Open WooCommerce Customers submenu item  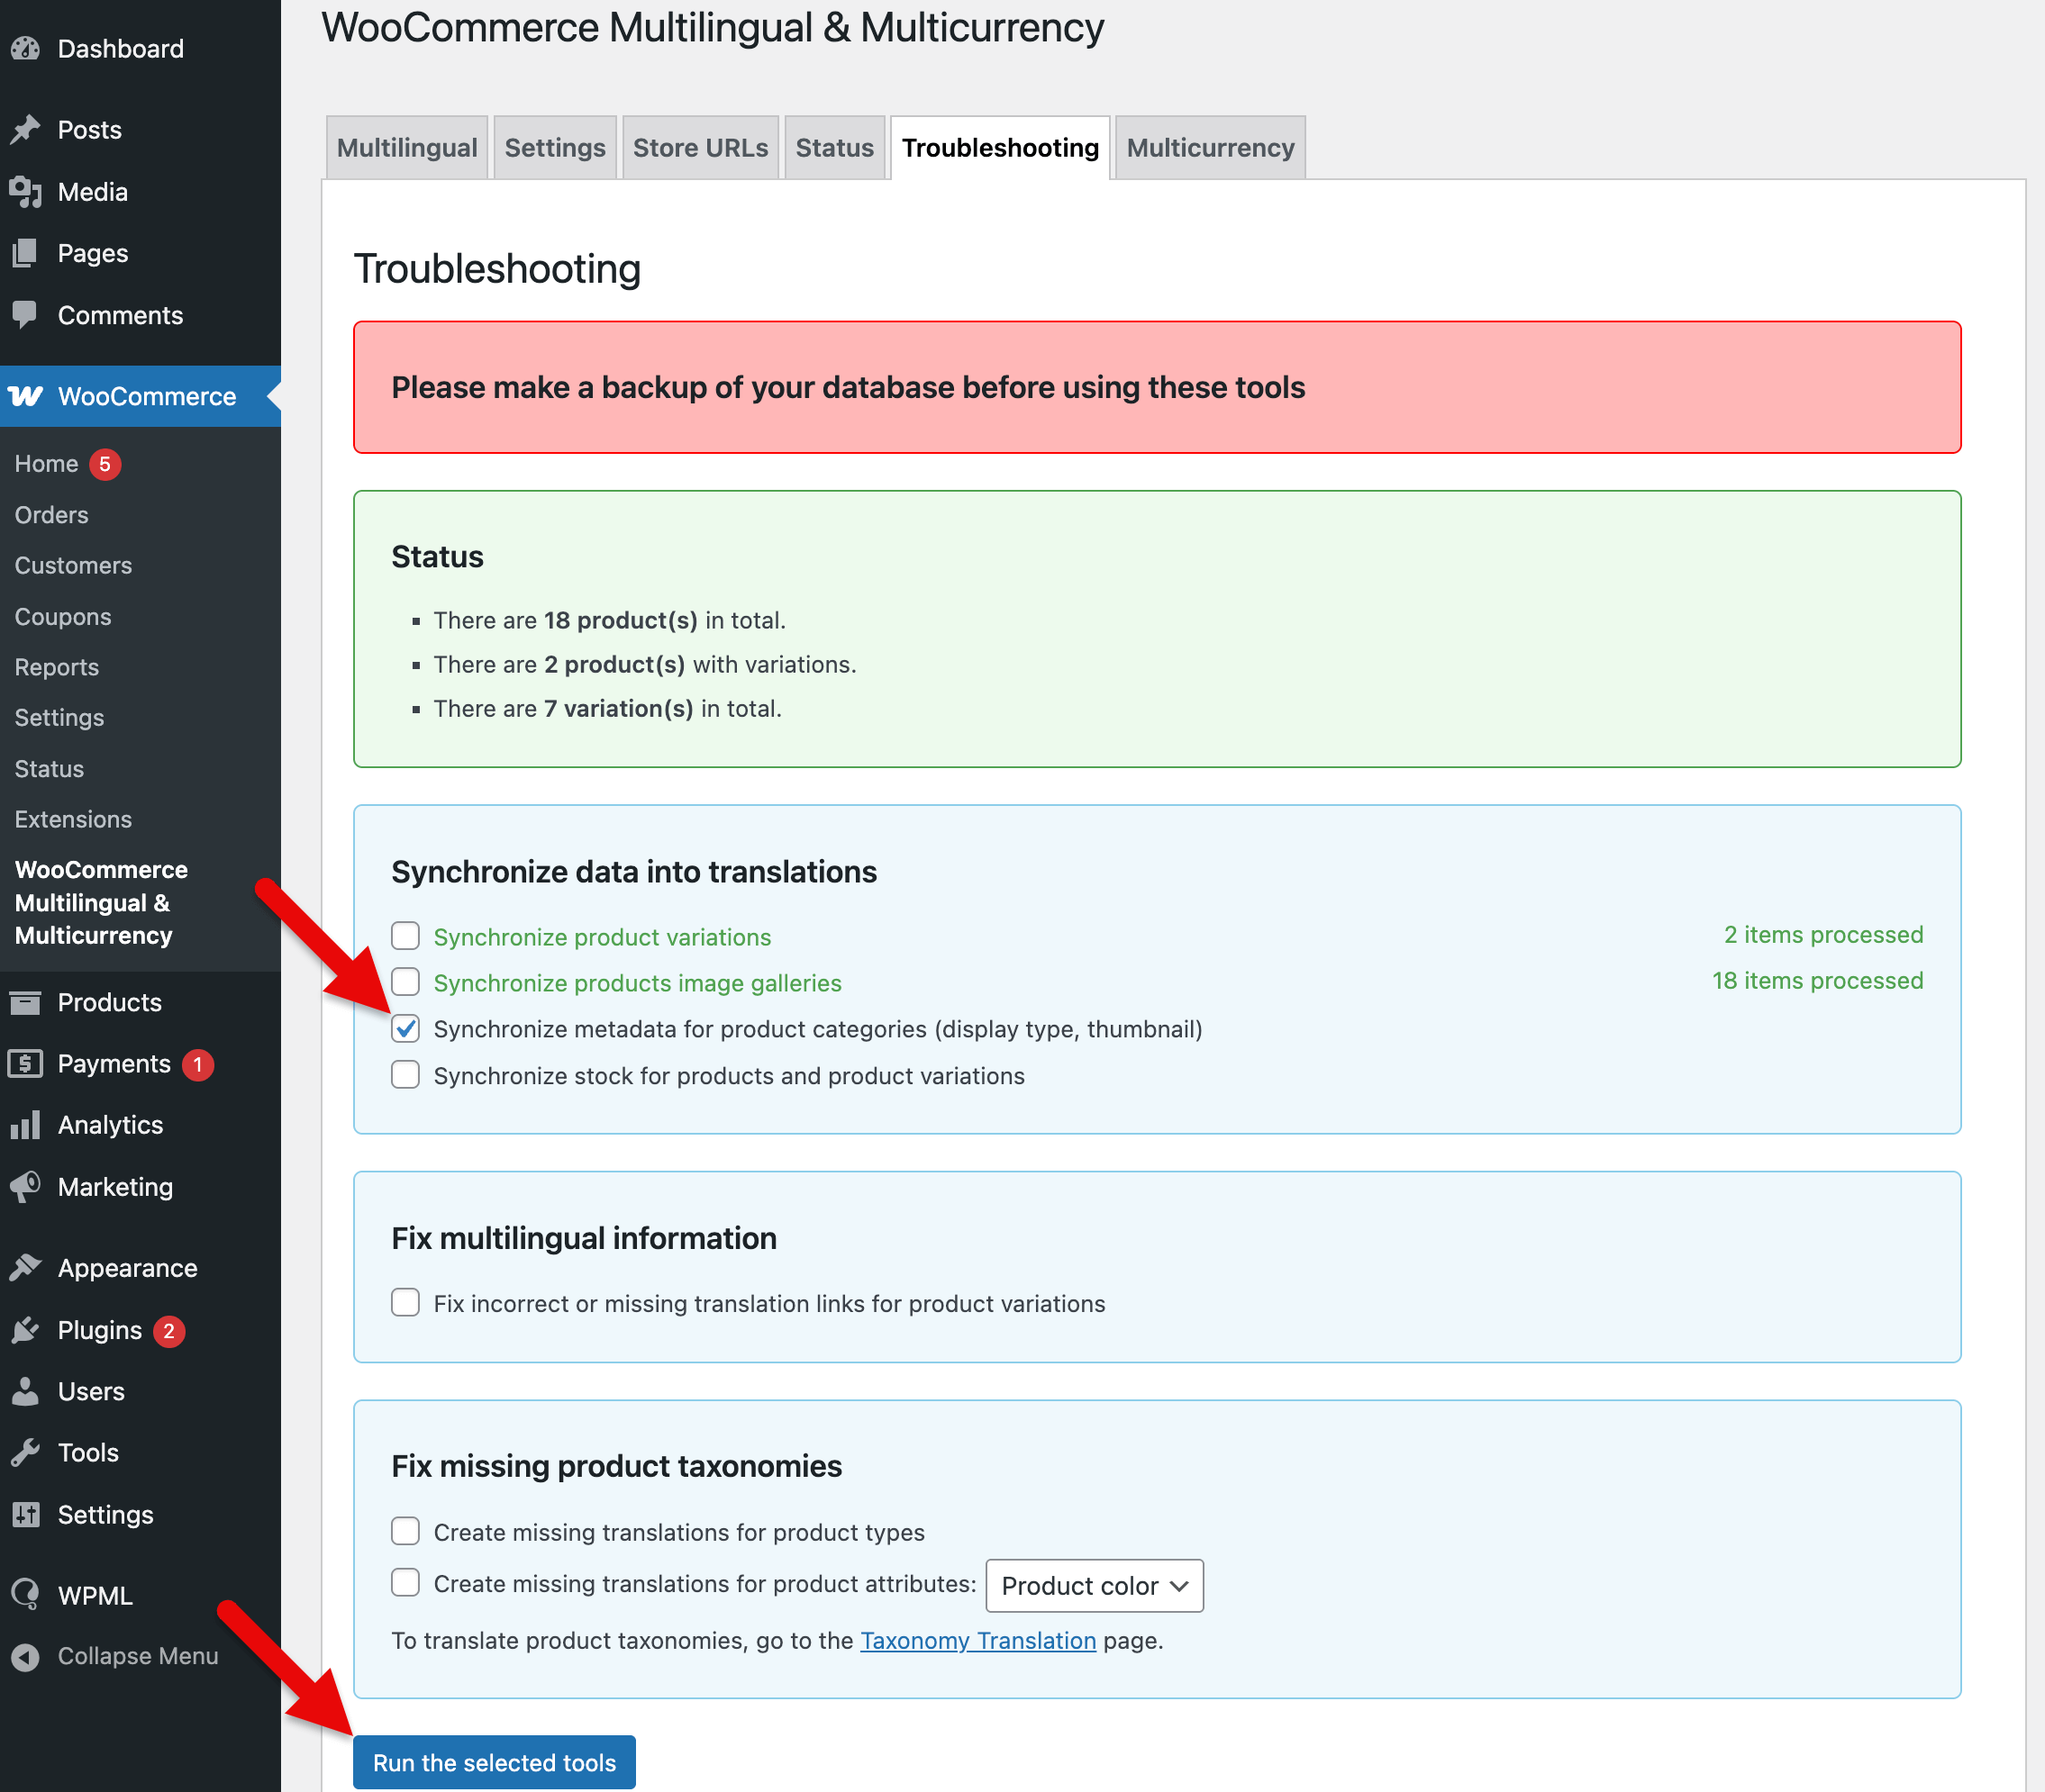click(x=73, y=565)
